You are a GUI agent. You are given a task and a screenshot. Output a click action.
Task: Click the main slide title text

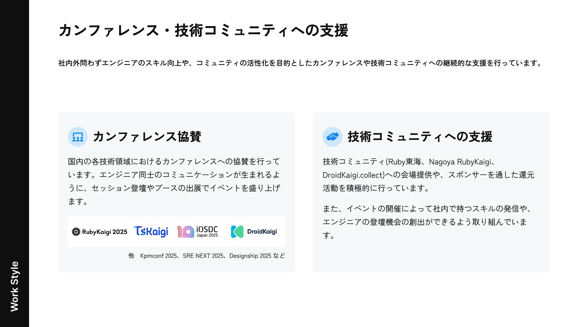(203, 31)
